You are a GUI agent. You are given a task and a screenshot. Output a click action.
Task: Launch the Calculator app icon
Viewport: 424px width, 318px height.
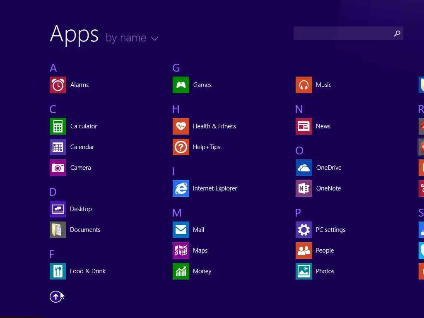(58, 126)
